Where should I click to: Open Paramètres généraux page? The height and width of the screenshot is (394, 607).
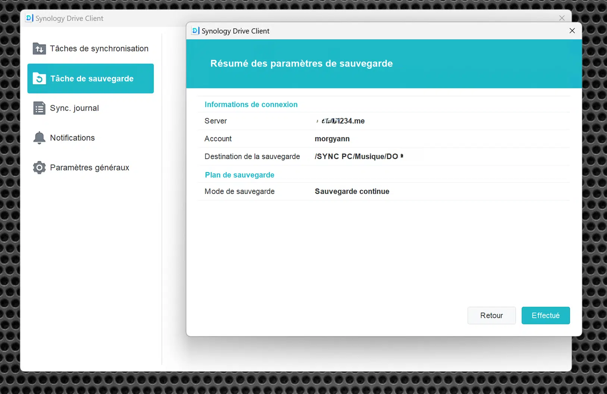(x=91, y=168)
